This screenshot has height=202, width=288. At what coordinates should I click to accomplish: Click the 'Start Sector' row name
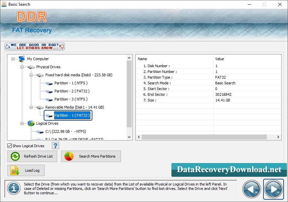tap(157, 89)
